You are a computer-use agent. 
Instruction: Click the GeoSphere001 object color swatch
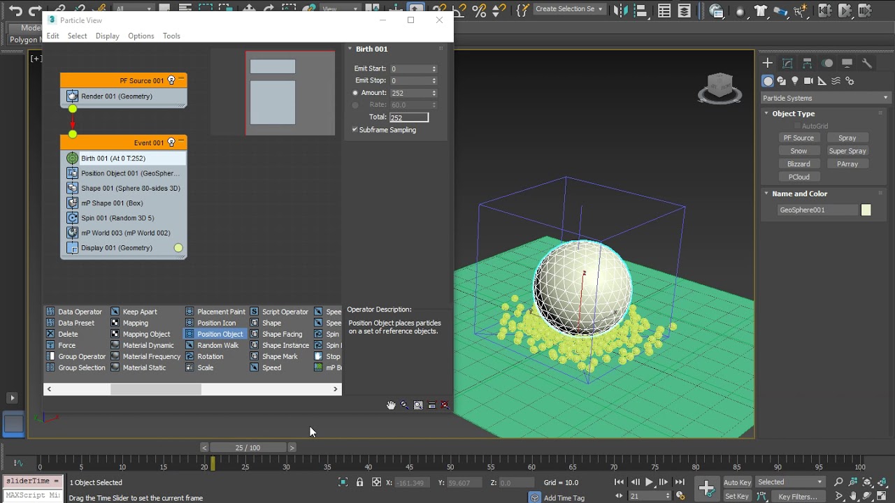[866, 210]
